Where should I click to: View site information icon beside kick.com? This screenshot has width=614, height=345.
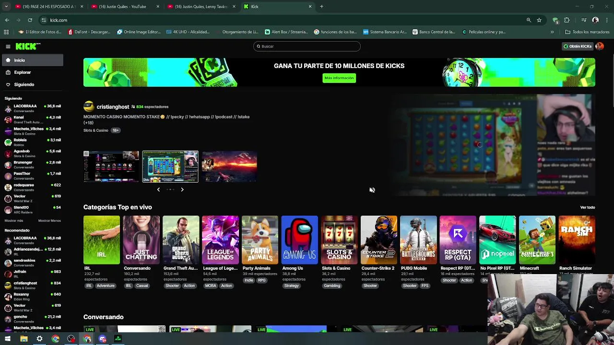click(x=44, y=20)
